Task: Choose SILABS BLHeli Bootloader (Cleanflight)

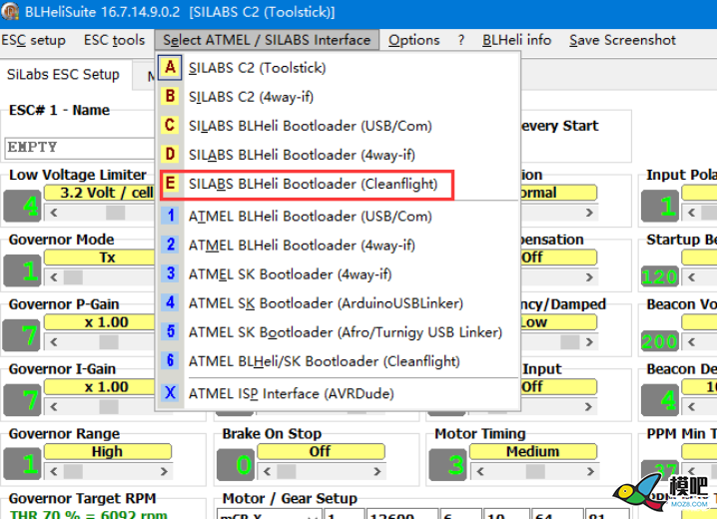Action: tap(338, 184)
